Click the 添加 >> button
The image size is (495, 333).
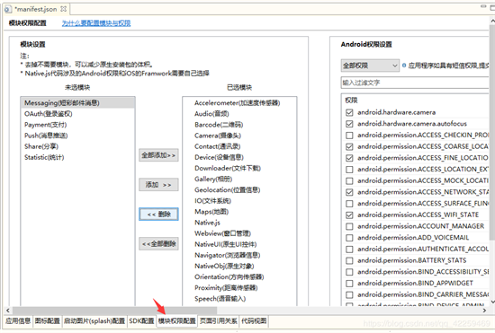(158, 184)
